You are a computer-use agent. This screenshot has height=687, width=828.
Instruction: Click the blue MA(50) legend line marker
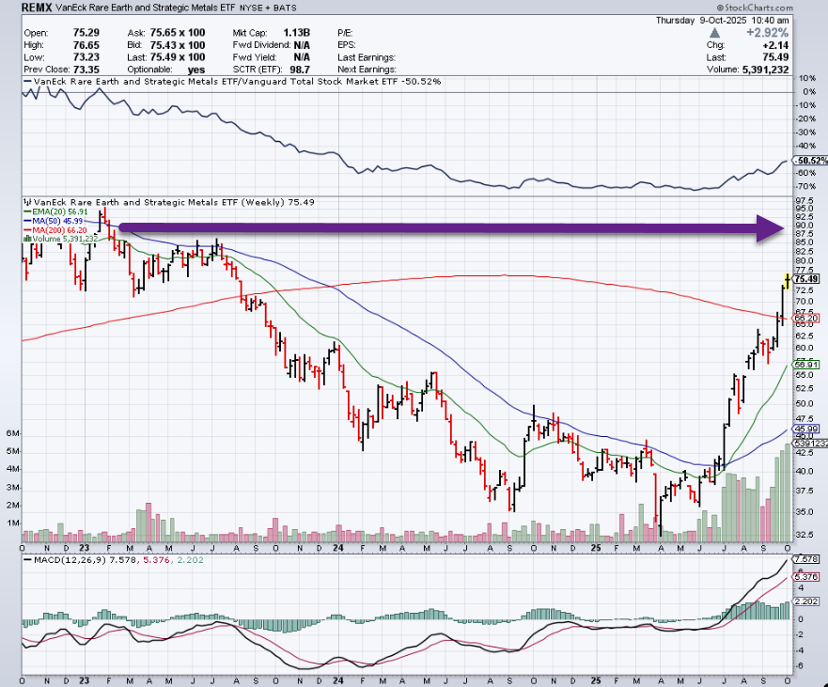pyautogui.click(x=25, y=221)
